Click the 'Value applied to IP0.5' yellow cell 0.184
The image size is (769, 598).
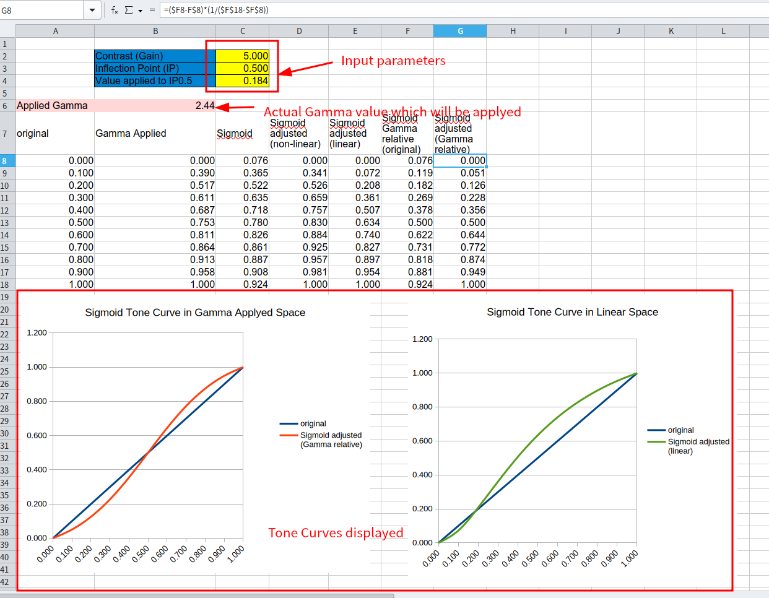(243, 80)
